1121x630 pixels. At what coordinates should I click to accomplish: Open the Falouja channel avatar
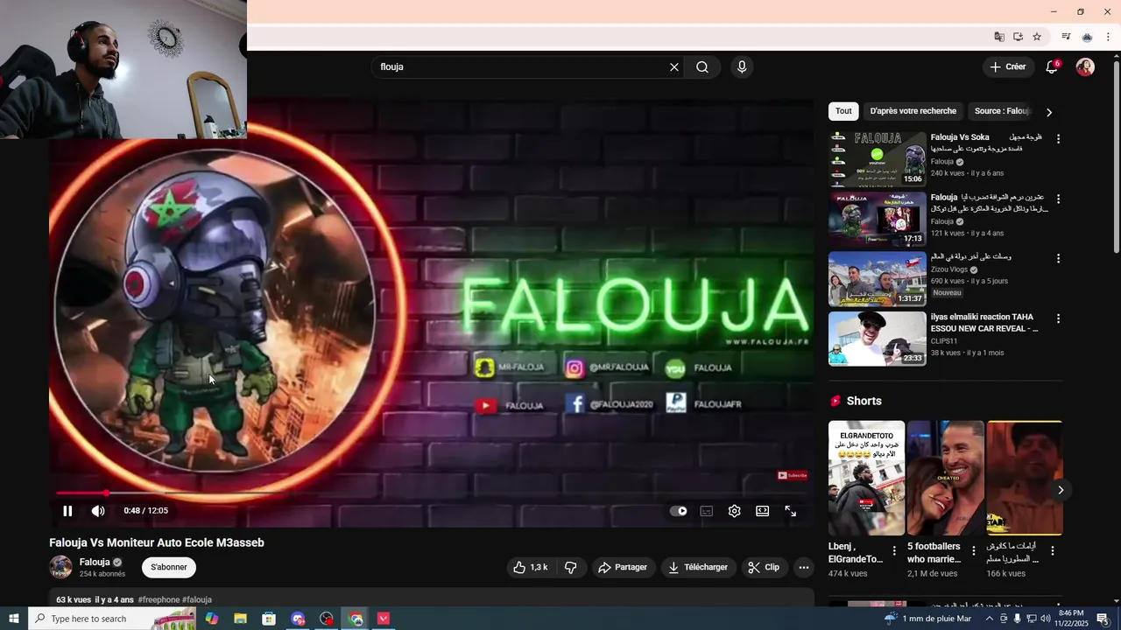tap(61, 567)
